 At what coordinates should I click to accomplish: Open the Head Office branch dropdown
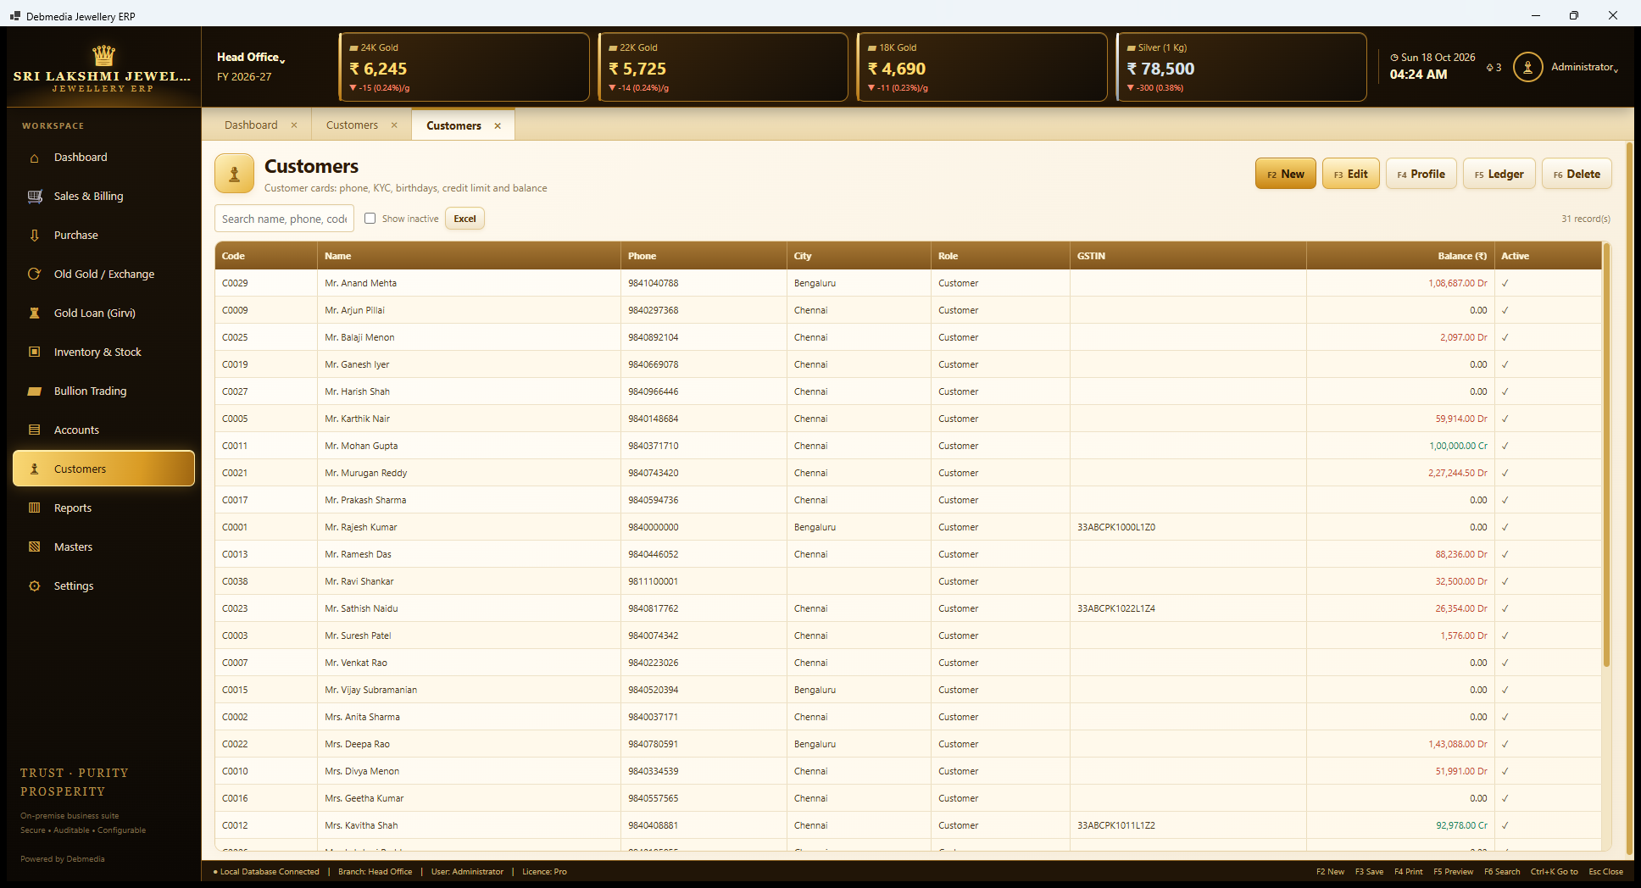251,57
